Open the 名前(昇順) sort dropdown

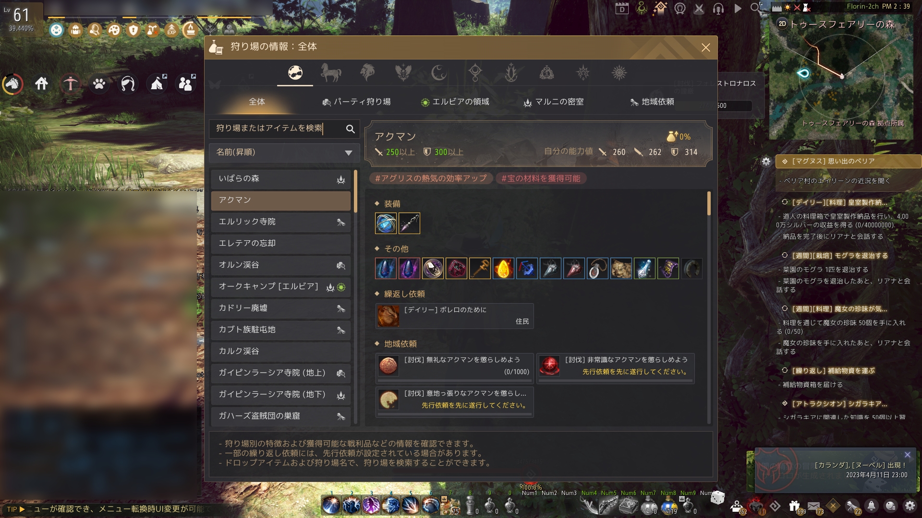tap(284, 153)
